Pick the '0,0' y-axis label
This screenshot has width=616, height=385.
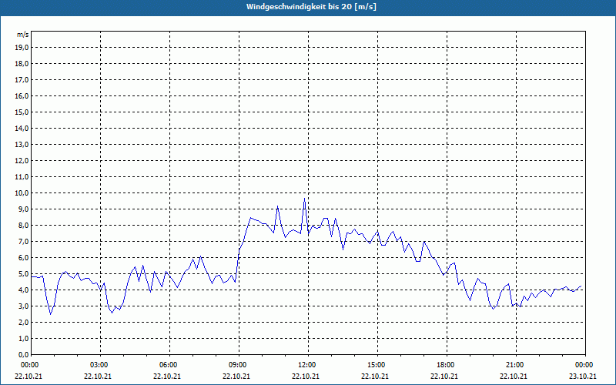24,355
